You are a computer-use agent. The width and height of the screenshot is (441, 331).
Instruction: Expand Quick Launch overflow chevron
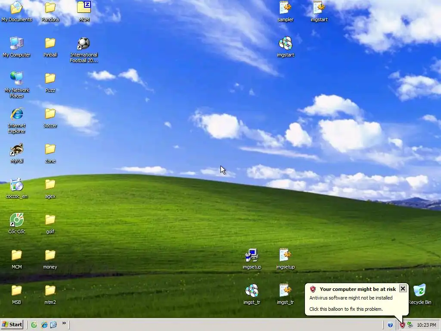[x=64, y=323]
